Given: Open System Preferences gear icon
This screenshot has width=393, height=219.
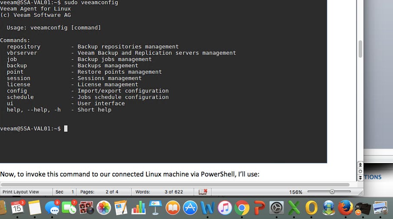Looking at the screenshot, I should coord(277,208).
